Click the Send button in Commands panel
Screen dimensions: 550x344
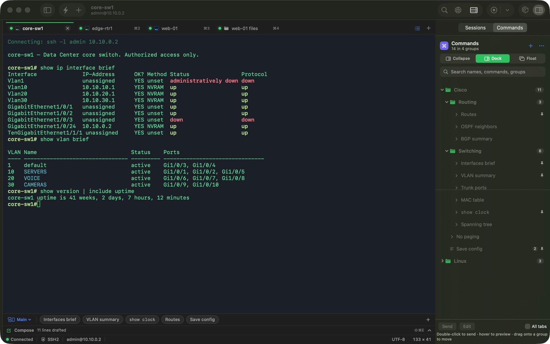(x=447, y=326)
